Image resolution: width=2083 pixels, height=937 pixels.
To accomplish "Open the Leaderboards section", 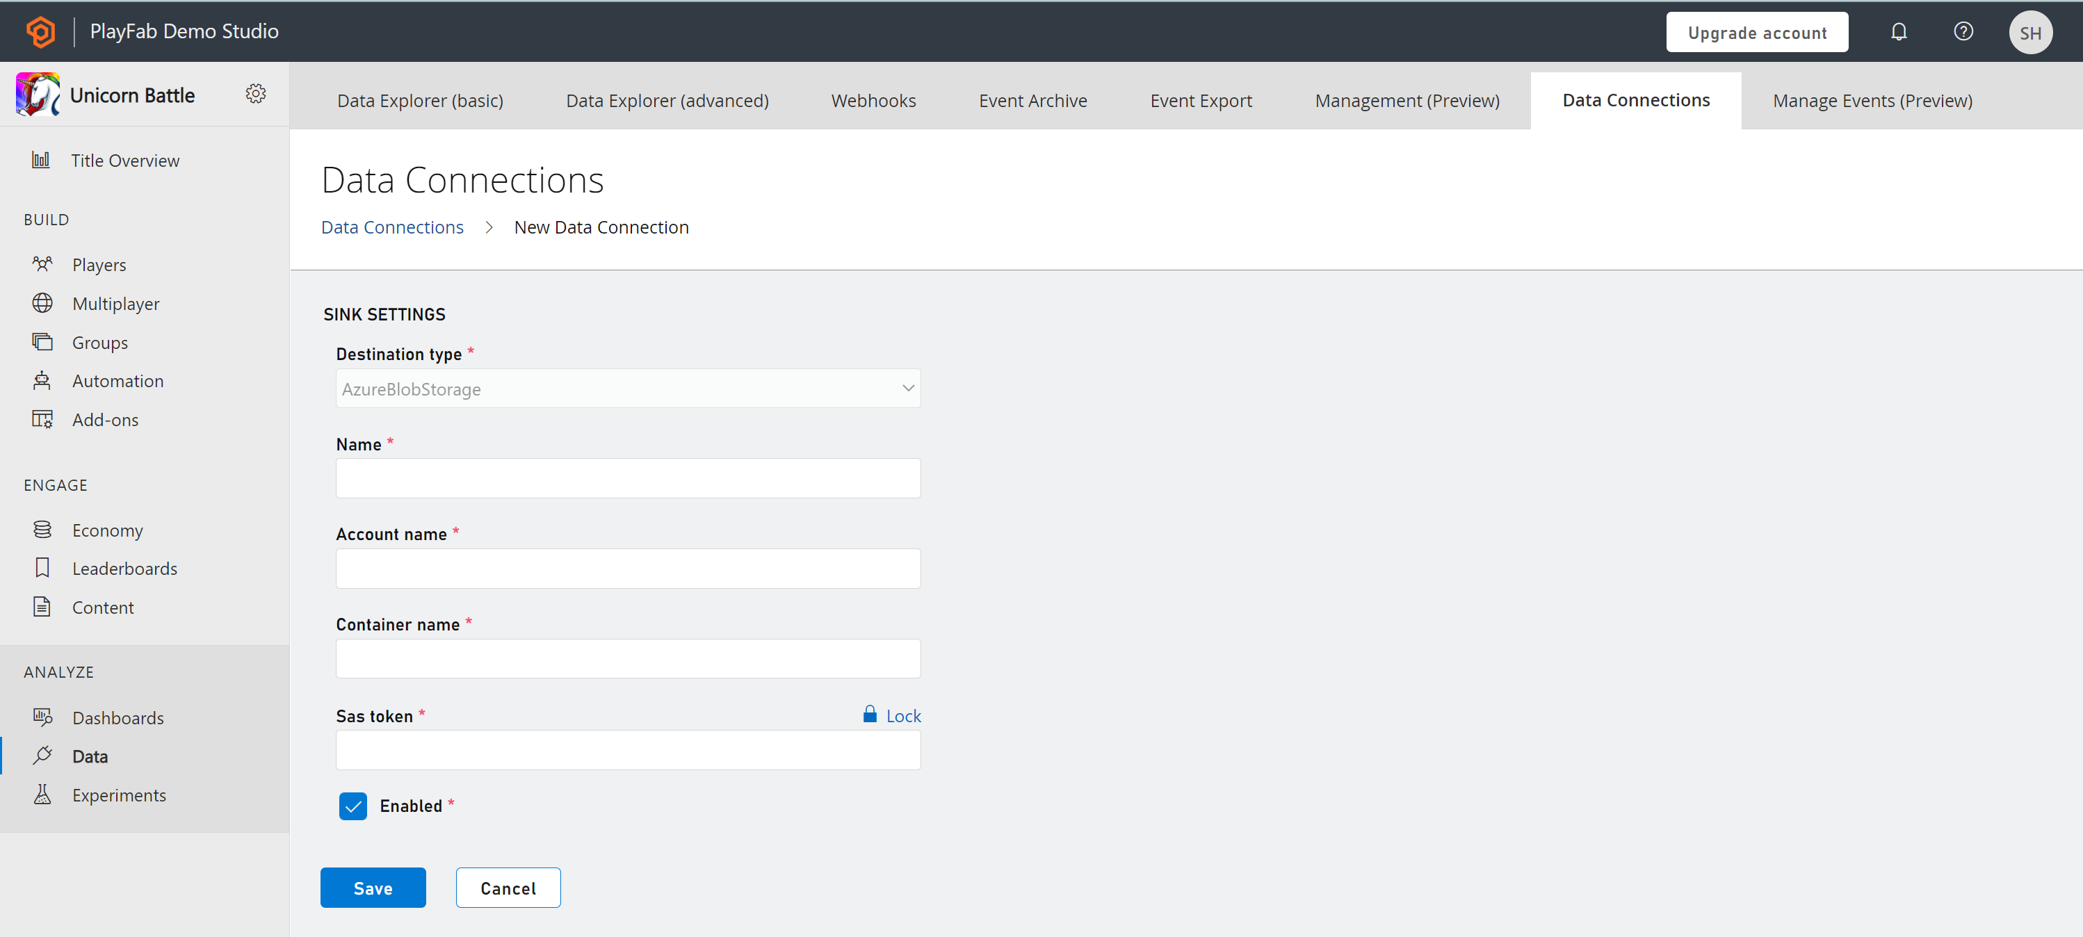I will (124, 567).
